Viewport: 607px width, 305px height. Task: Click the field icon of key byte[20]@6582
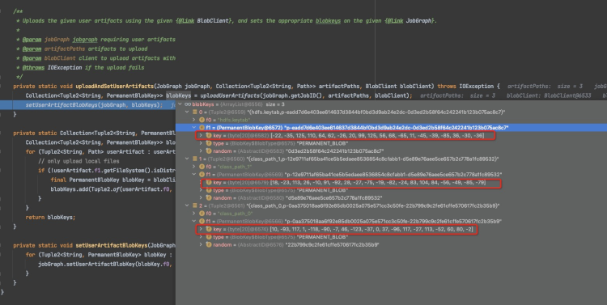pyautogui.click(x=209, y=135)
